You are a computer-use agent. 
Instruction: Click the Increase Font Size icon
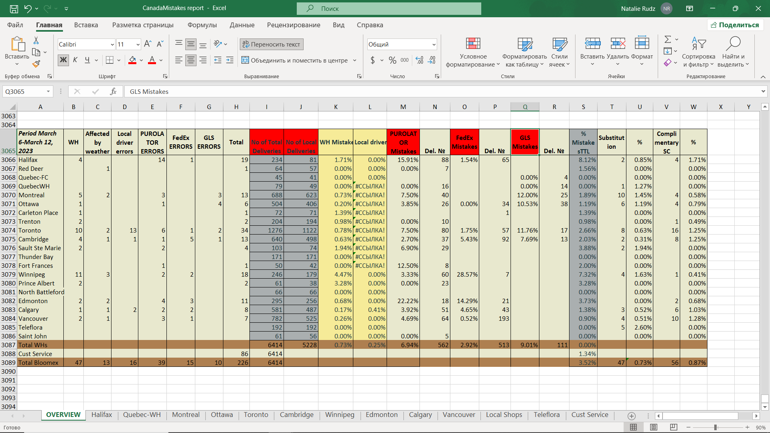pos(148,44)
